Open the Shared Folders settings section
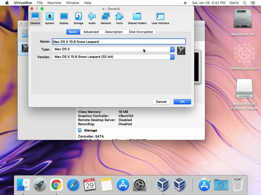The height and width of the screenshot is (195, 261). 137,19
